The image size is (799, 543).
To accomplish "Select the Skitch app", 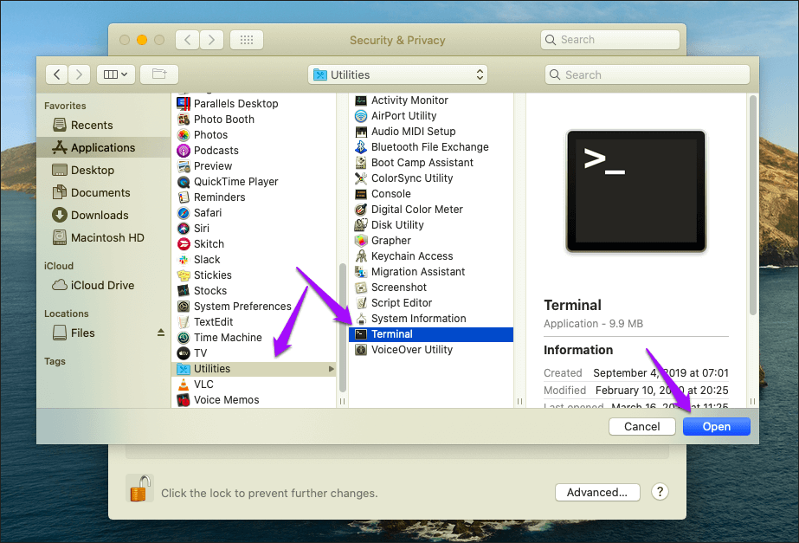I will pyautogui.click(x=254, y=243).
